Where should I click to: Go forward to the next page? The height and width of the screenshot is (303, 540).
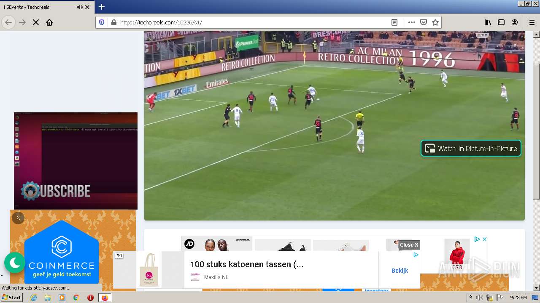[x=22, y=22]
